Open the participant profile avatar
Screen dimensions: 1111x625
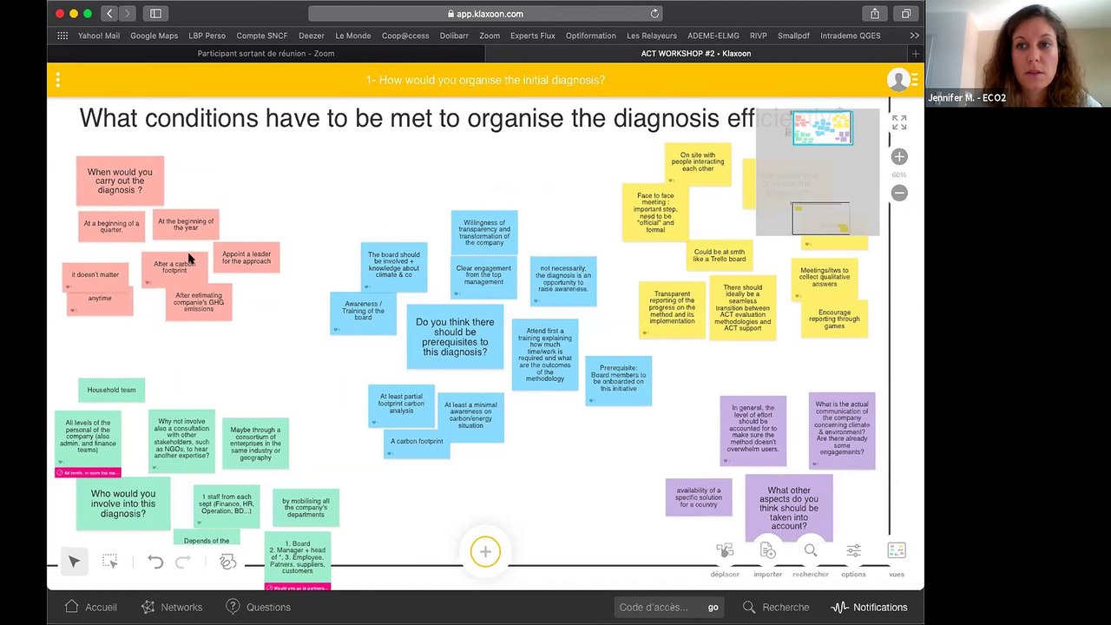pyautogui.click(x=898, y=80)
